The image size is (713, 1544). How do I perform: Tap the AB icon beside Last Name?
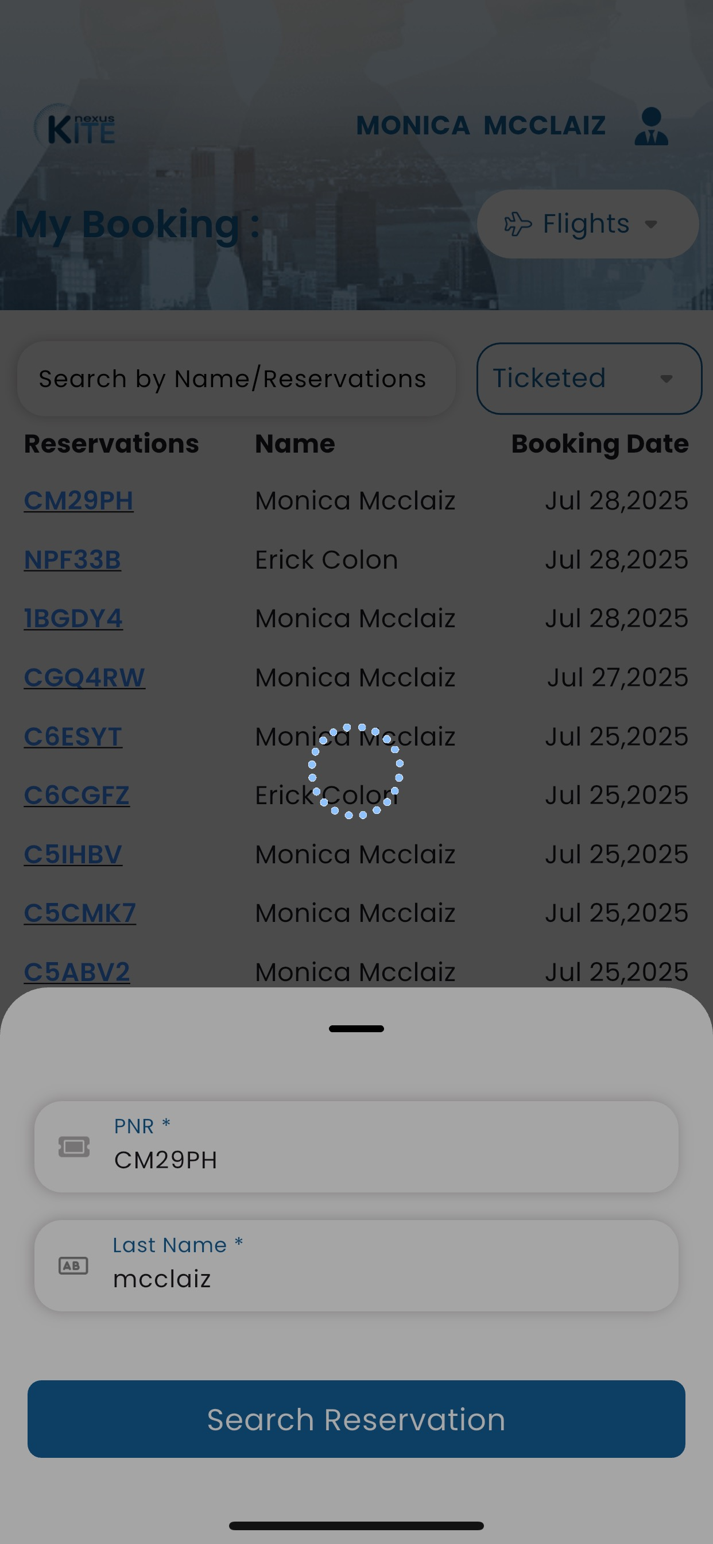pyautogui.click(x=73, y=1265)
